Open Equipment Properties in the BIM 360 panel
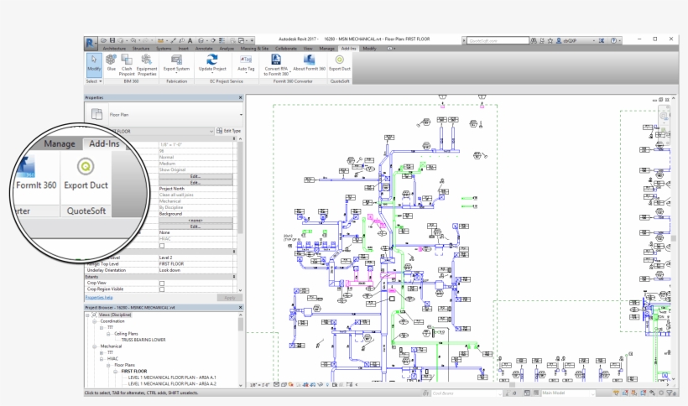 147,65
